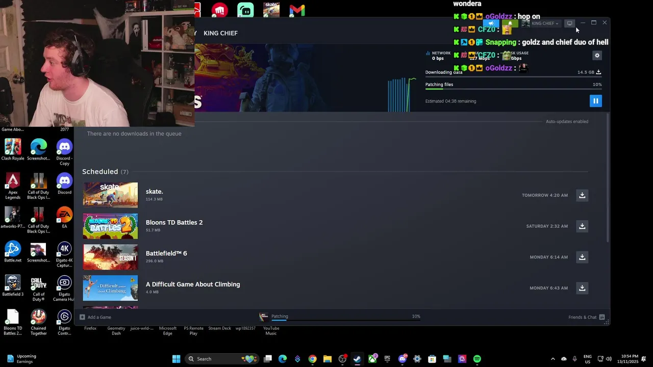This screenshot has width=653, height=367.
Task: Open the EA app desktop icon
Action: 64,218
